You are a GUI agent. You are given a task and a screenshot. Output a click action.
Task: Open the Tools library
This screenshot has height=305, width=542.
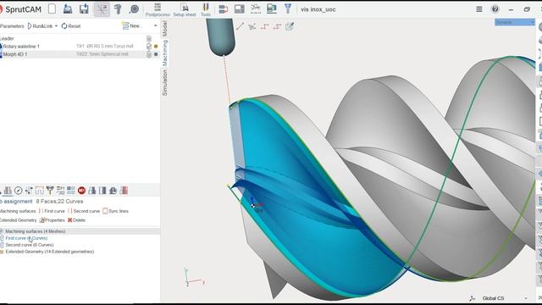[x=206, y=9]
